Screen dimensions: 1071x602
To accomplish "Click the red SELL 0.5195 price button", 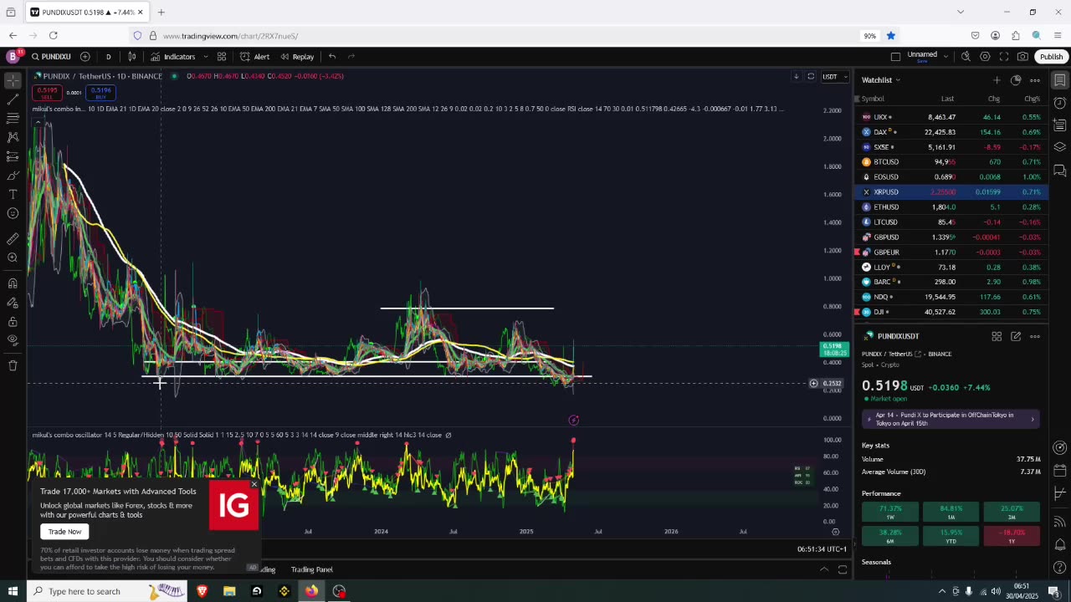I will pyautogui.click(x=47, y=93).
